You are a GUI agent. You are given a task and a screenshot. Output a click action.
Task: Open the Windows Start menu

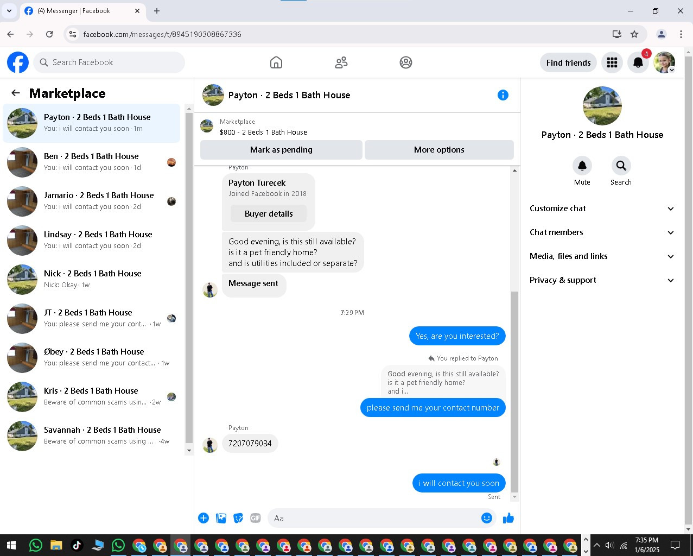(x=10, y=545)
